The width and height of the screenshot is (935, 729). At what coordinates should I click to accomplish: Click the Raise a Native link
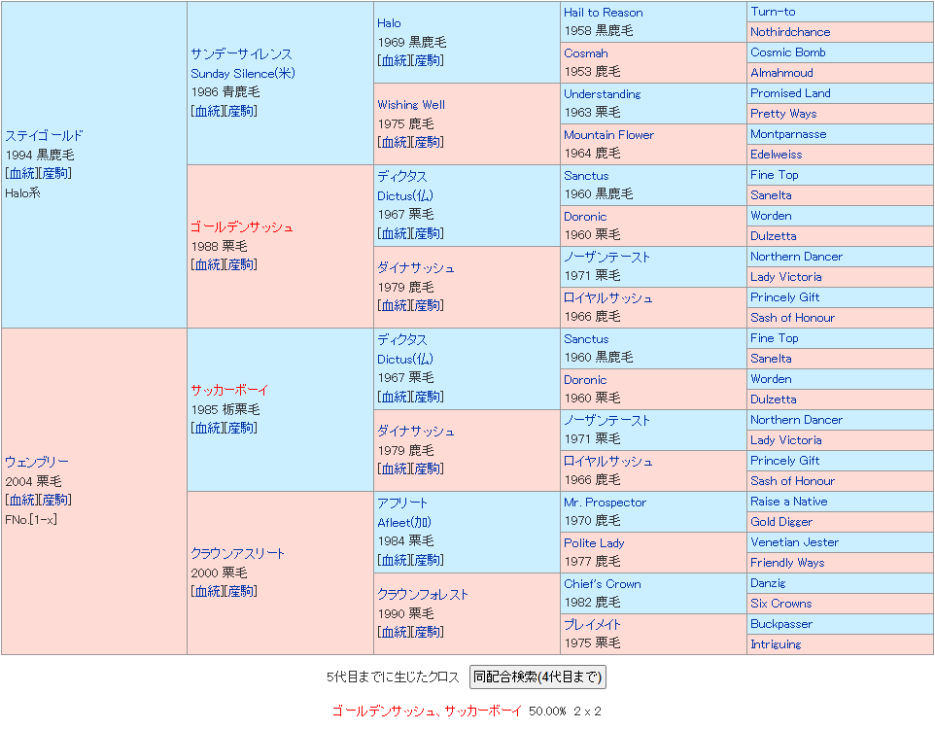(x=788, y=502)
